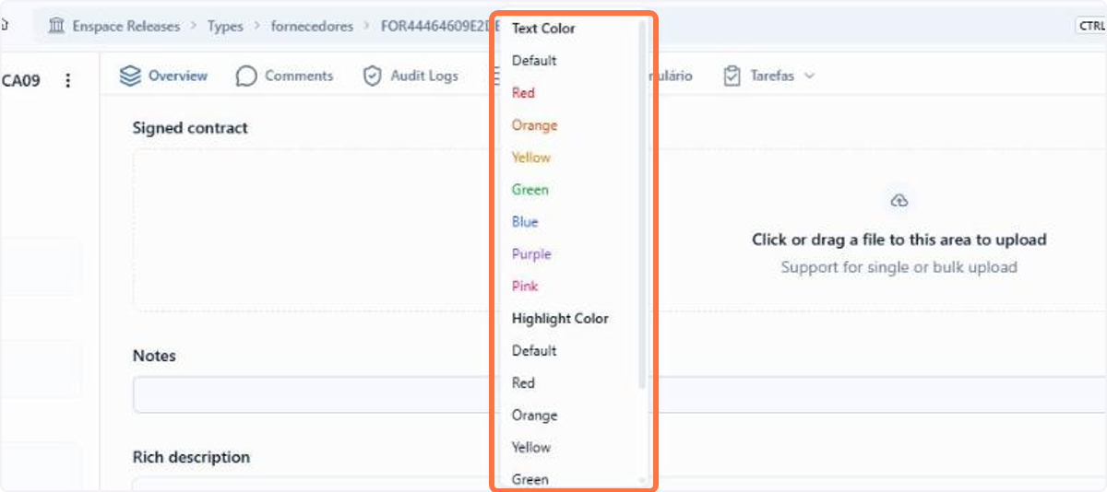Viewport: 1107px width, 492px height.
Task: Open the three-dot options menu
Action: (67, 81)
